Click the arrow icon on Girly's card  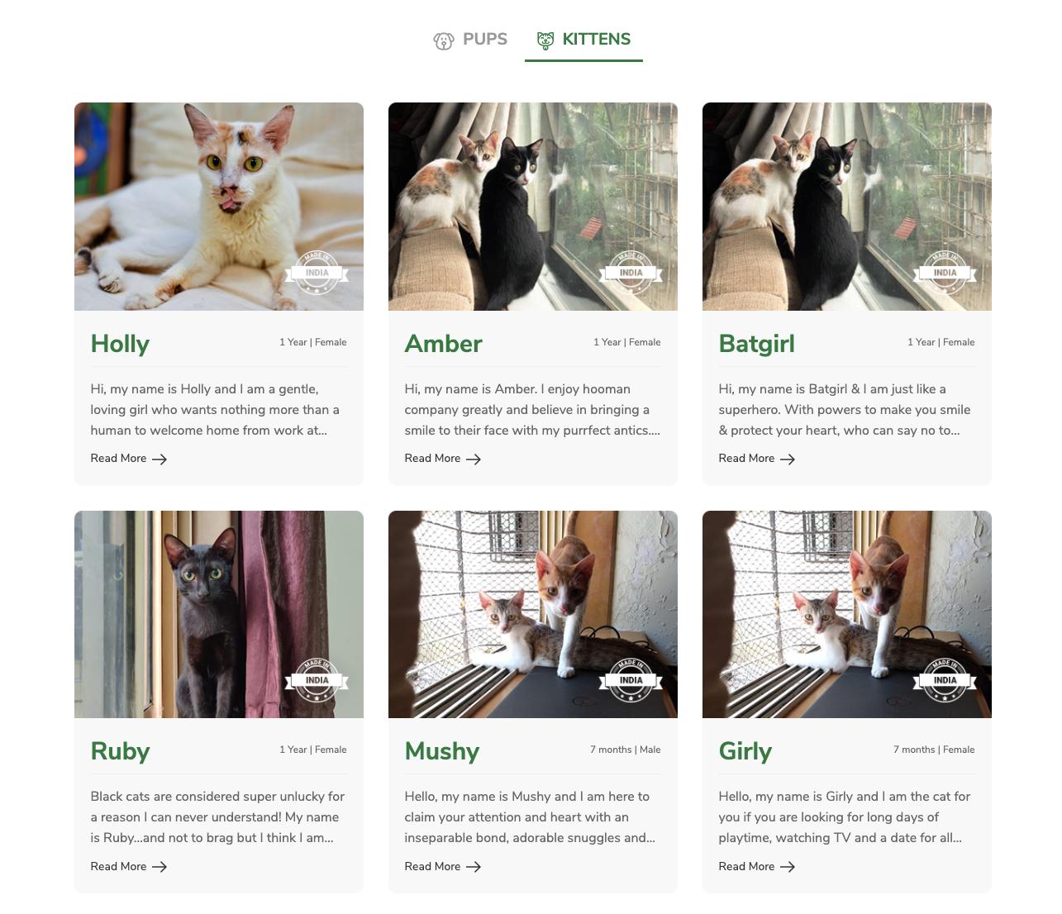[788, 867]
